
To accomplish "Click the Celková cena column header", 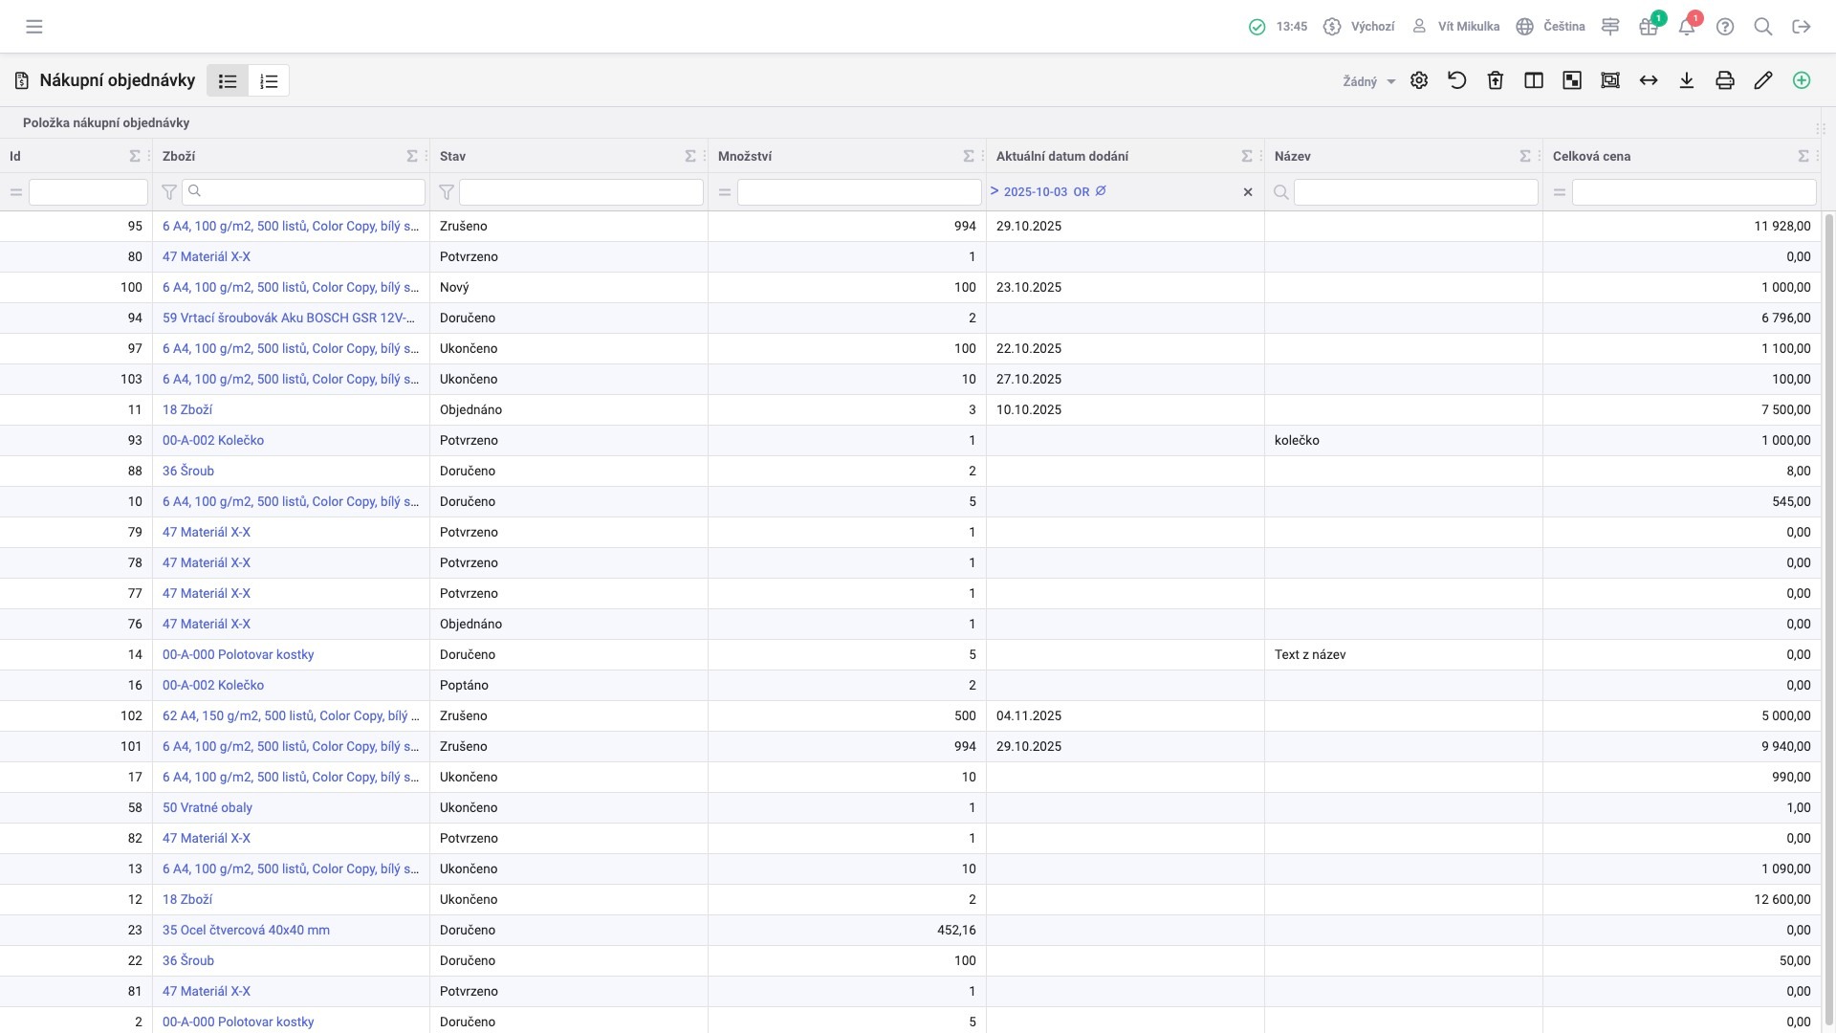I will pos(1591,156).
